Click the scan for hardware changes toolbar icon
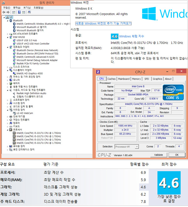The height and width of the screenshot is (207, 188). click(x=29, y=12)
